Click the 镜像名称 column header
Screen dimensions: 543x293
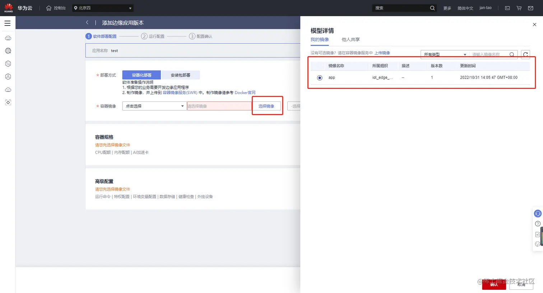coord(336,66)
